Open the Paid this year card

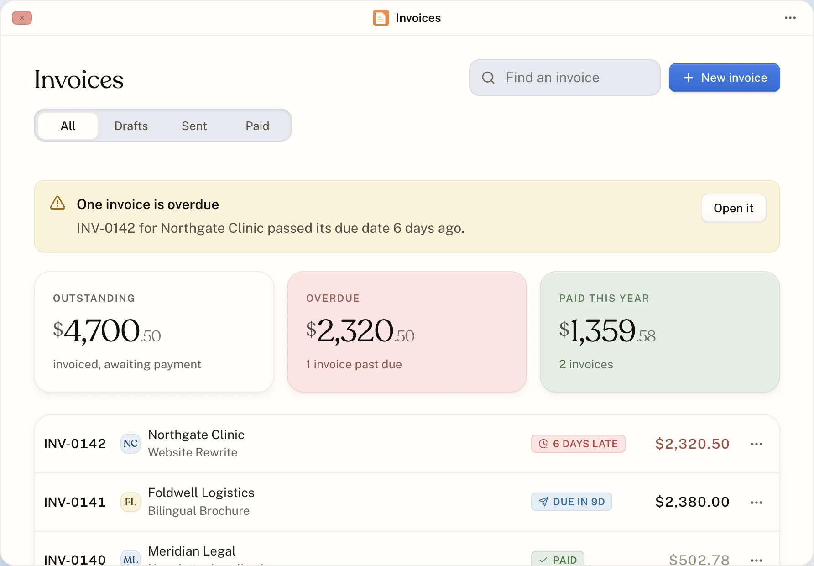coord(660,332)
